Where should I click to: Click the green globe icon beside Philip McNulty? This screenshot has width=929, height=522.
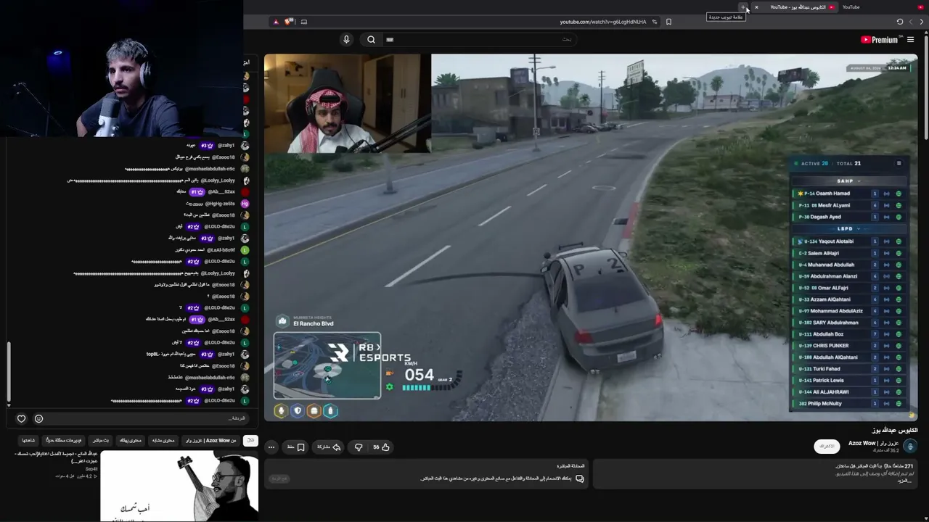tap(899, 404)
